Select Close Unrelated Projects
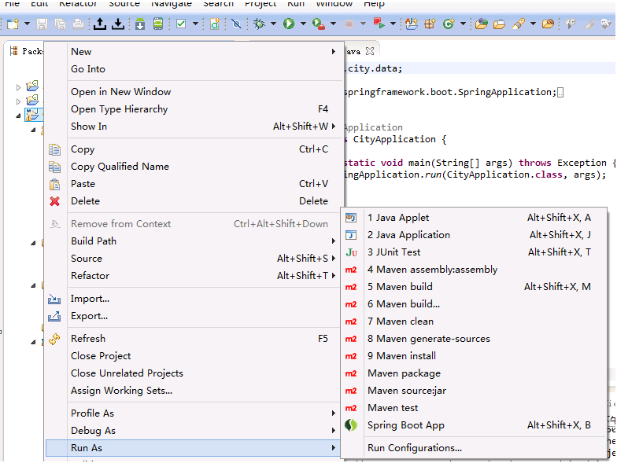The image size is (617, 463). click(194, 373)
